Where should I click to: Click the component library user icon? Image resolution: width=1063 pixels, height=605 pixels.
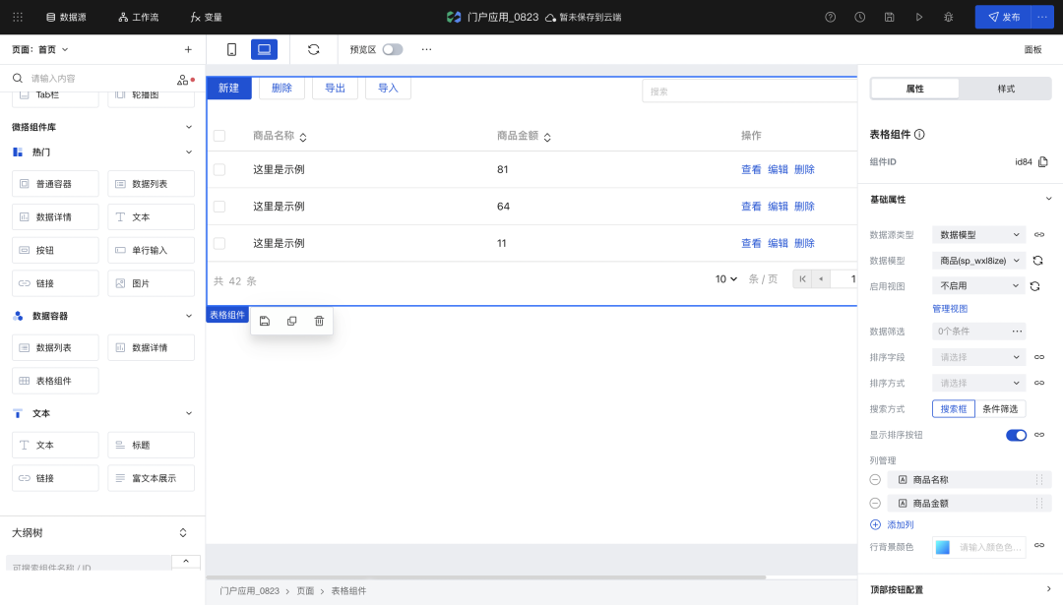(183, 80)
